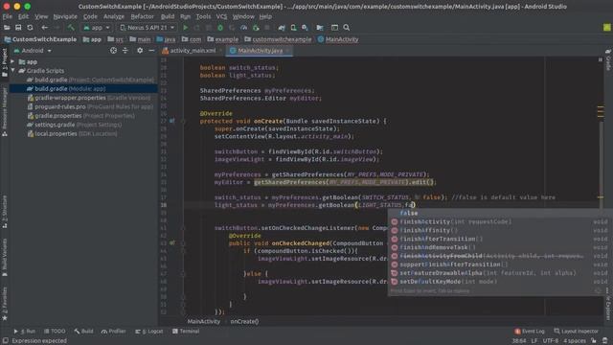
Task: Open the SDK Manager icon
Action: 305,28
